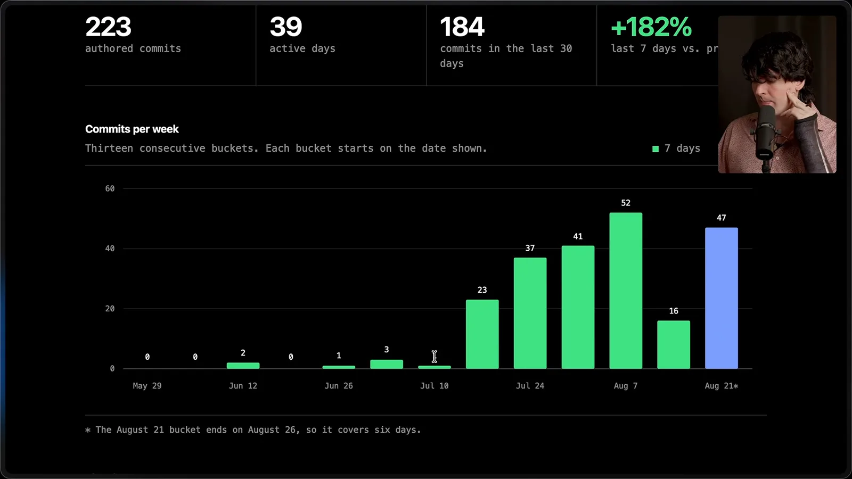Click the 'Jun 12' axis label
This screenshot has height=479, width=852.
click(x=243, y=386)
